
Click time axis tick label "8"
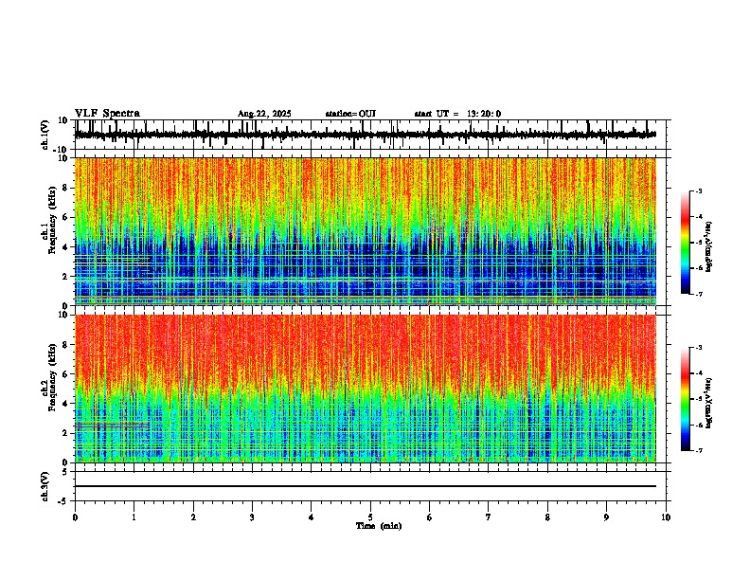[547, 517]
